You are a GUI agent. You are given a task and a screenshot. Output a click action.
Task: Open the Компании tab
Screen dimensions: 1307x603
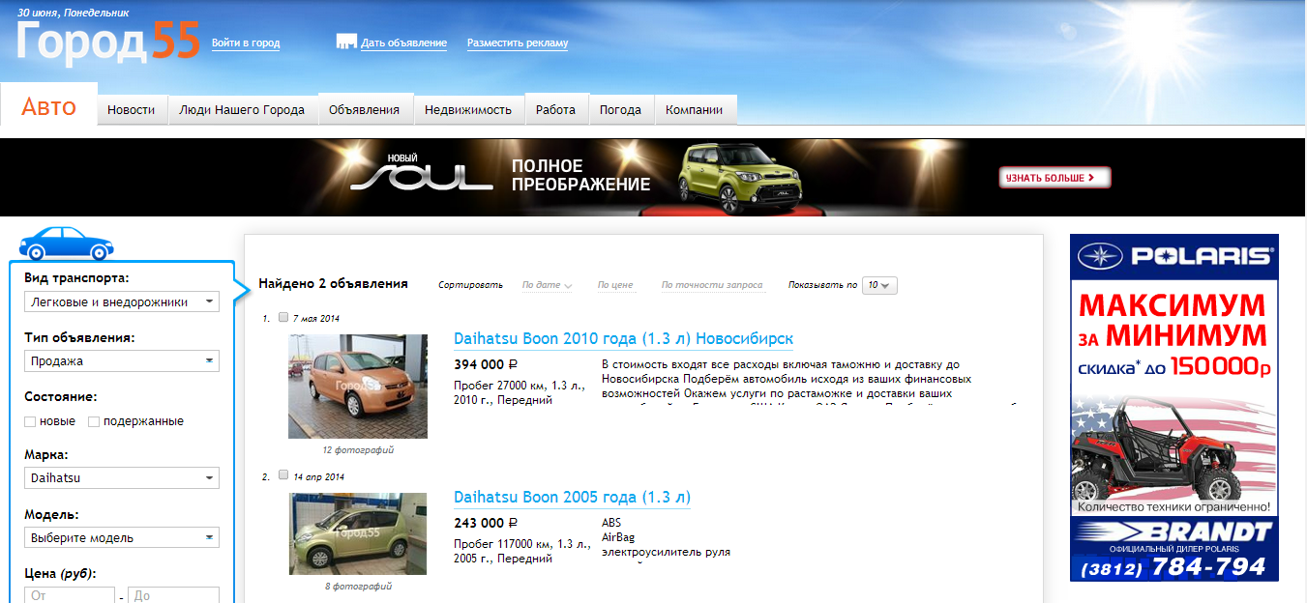(695, 109)
